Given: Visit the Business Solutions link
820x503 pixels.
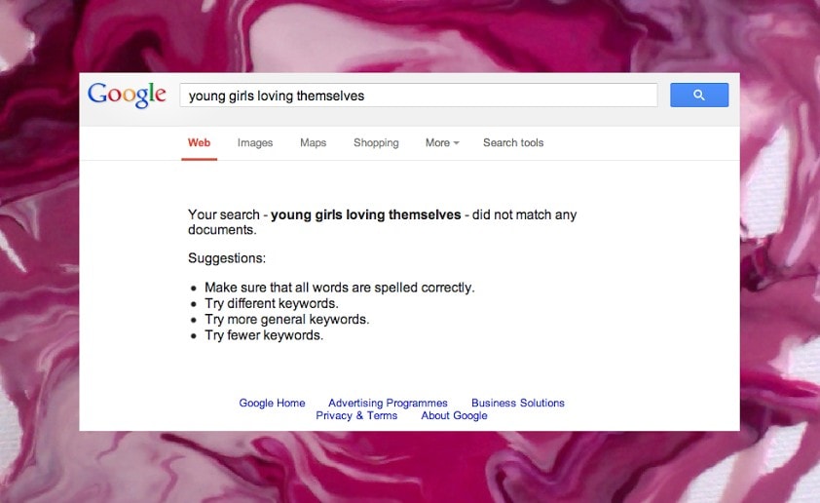Looking at the screenshot, I should point(517,403).
